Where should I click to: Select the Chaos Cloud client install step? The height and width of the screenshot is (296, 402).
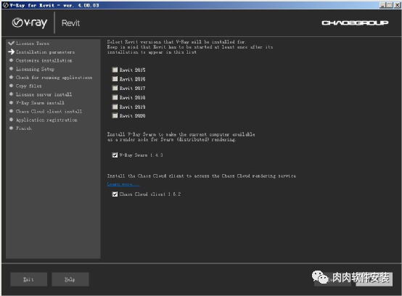49,111
